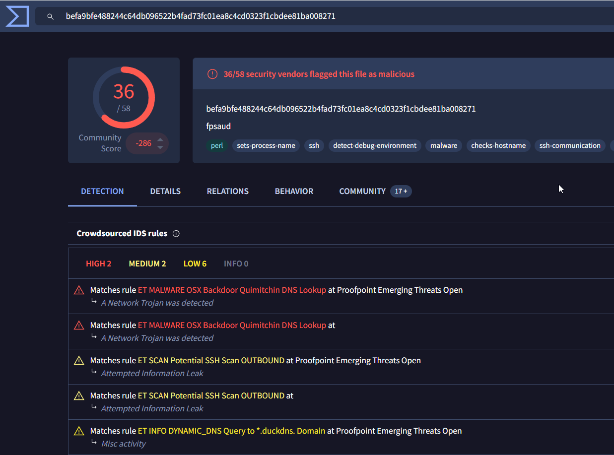This screenshot has height=455, width=614.
Task: Click first 'A Network Trojan was detected' text
Action: (x=157, y=303)
